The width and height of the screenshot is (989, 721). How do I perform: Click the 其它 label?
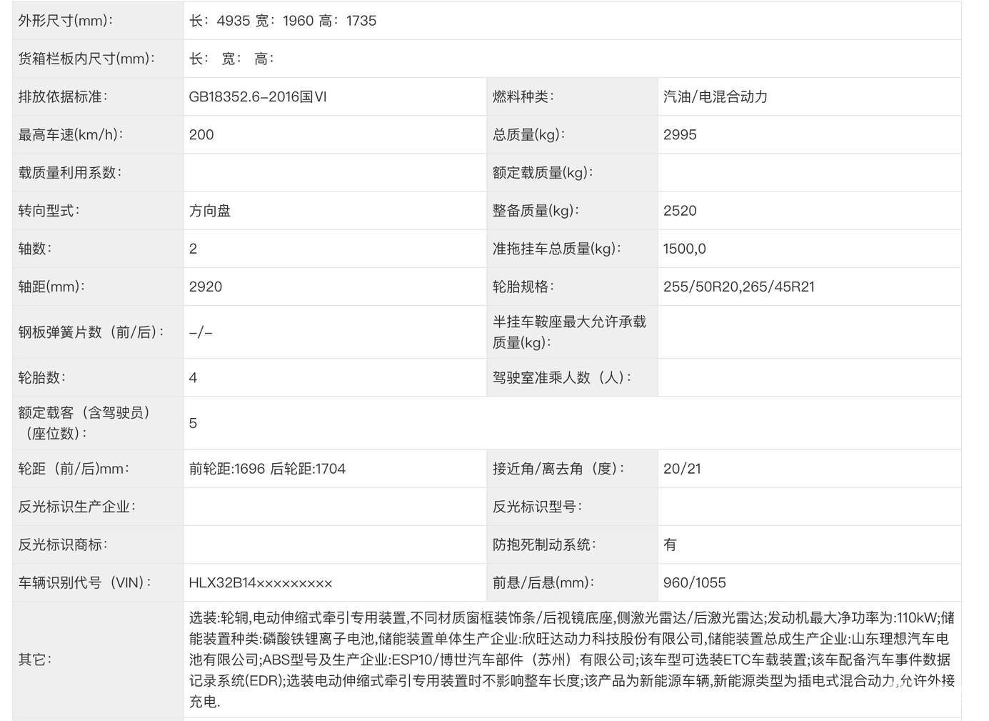point(34,660)
